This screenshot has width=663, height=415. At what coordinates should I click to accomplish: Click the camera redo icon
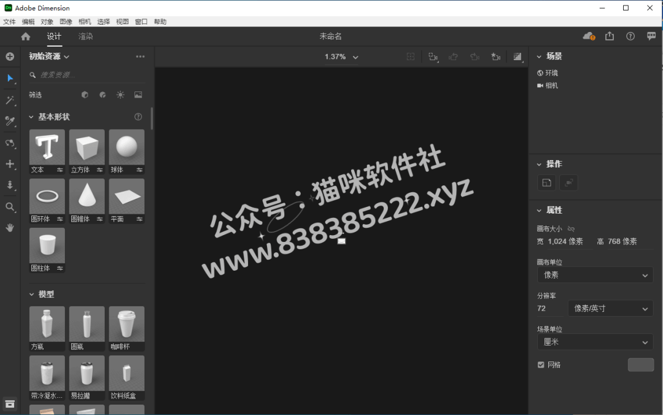(x=475, y=56)
